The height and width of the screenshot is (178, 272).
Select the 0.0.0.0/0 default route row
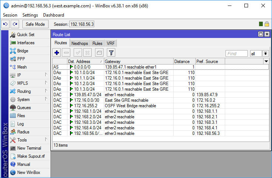click(x=161, y=67)
